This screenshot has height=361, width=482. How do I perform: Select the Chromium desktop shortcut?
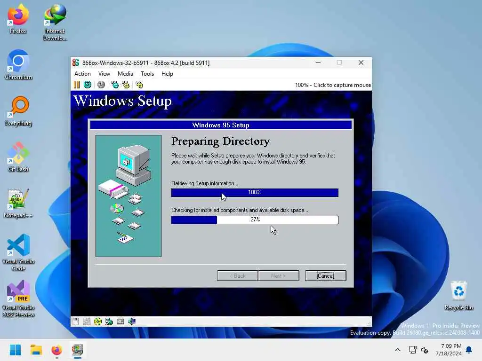[18, 65]
